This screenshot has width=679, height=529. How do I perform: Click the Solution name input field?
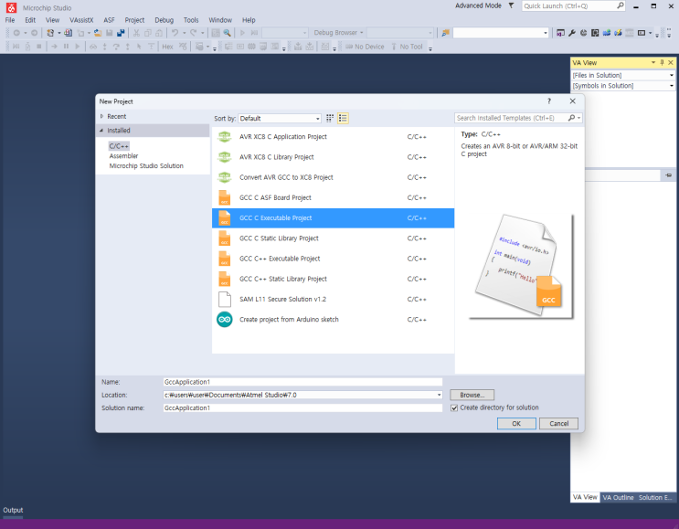tap(302, 407)
